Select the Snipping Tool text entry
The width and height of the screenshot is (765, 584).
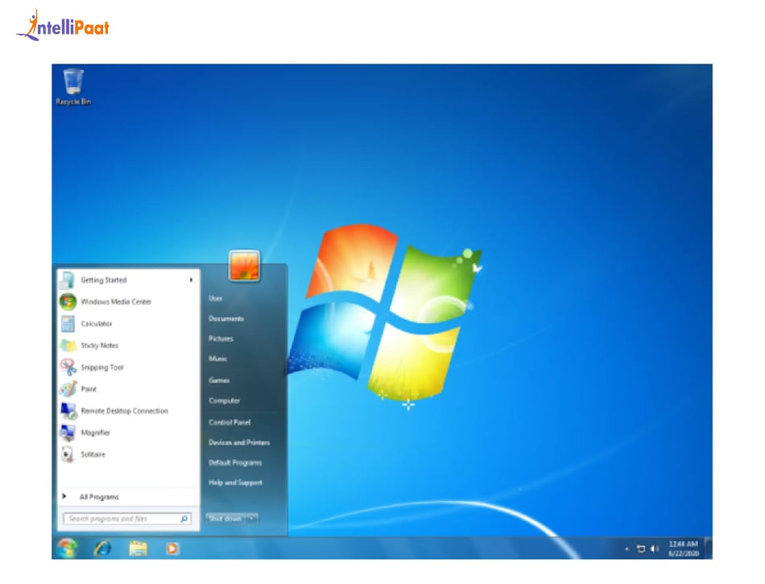tap(102, 367)
